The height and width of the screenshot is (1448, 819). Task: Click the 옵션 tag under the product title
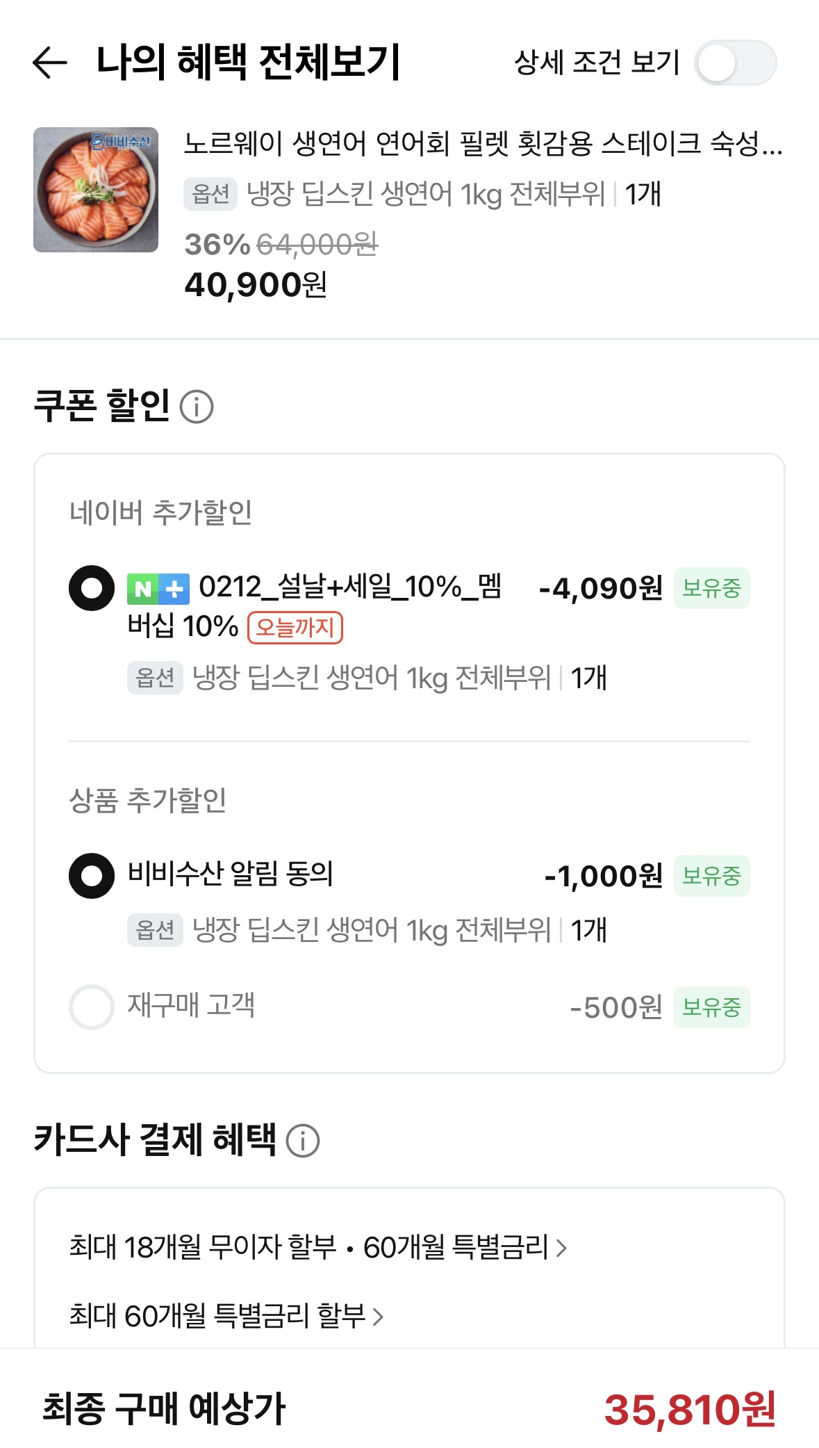point(210,194)
